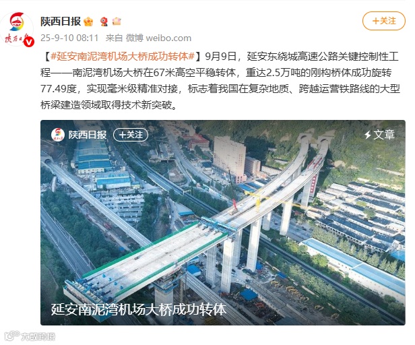Tap the white +关注 button on the card
The image size is (415, 345).
[131, 135]
